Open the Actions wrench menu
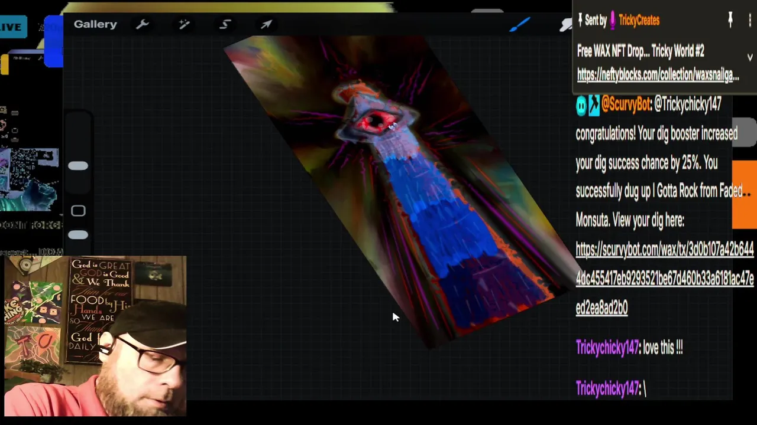 143,24
